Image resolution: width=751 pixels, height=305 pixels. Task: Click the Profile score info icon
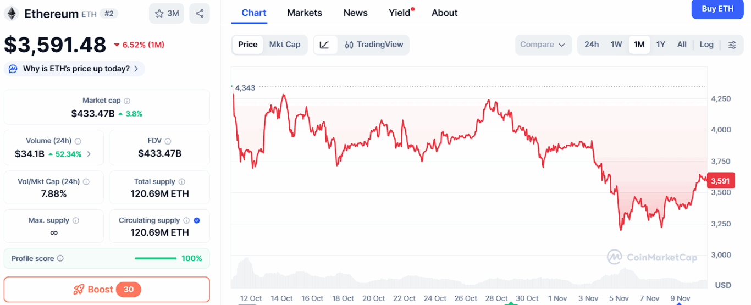60,258
